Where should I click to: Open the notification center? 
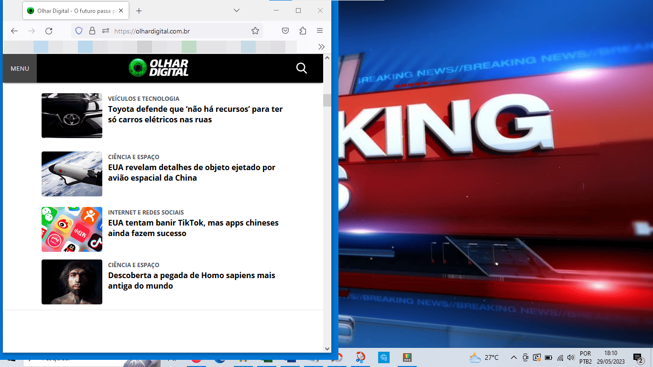tap(638, 358)
